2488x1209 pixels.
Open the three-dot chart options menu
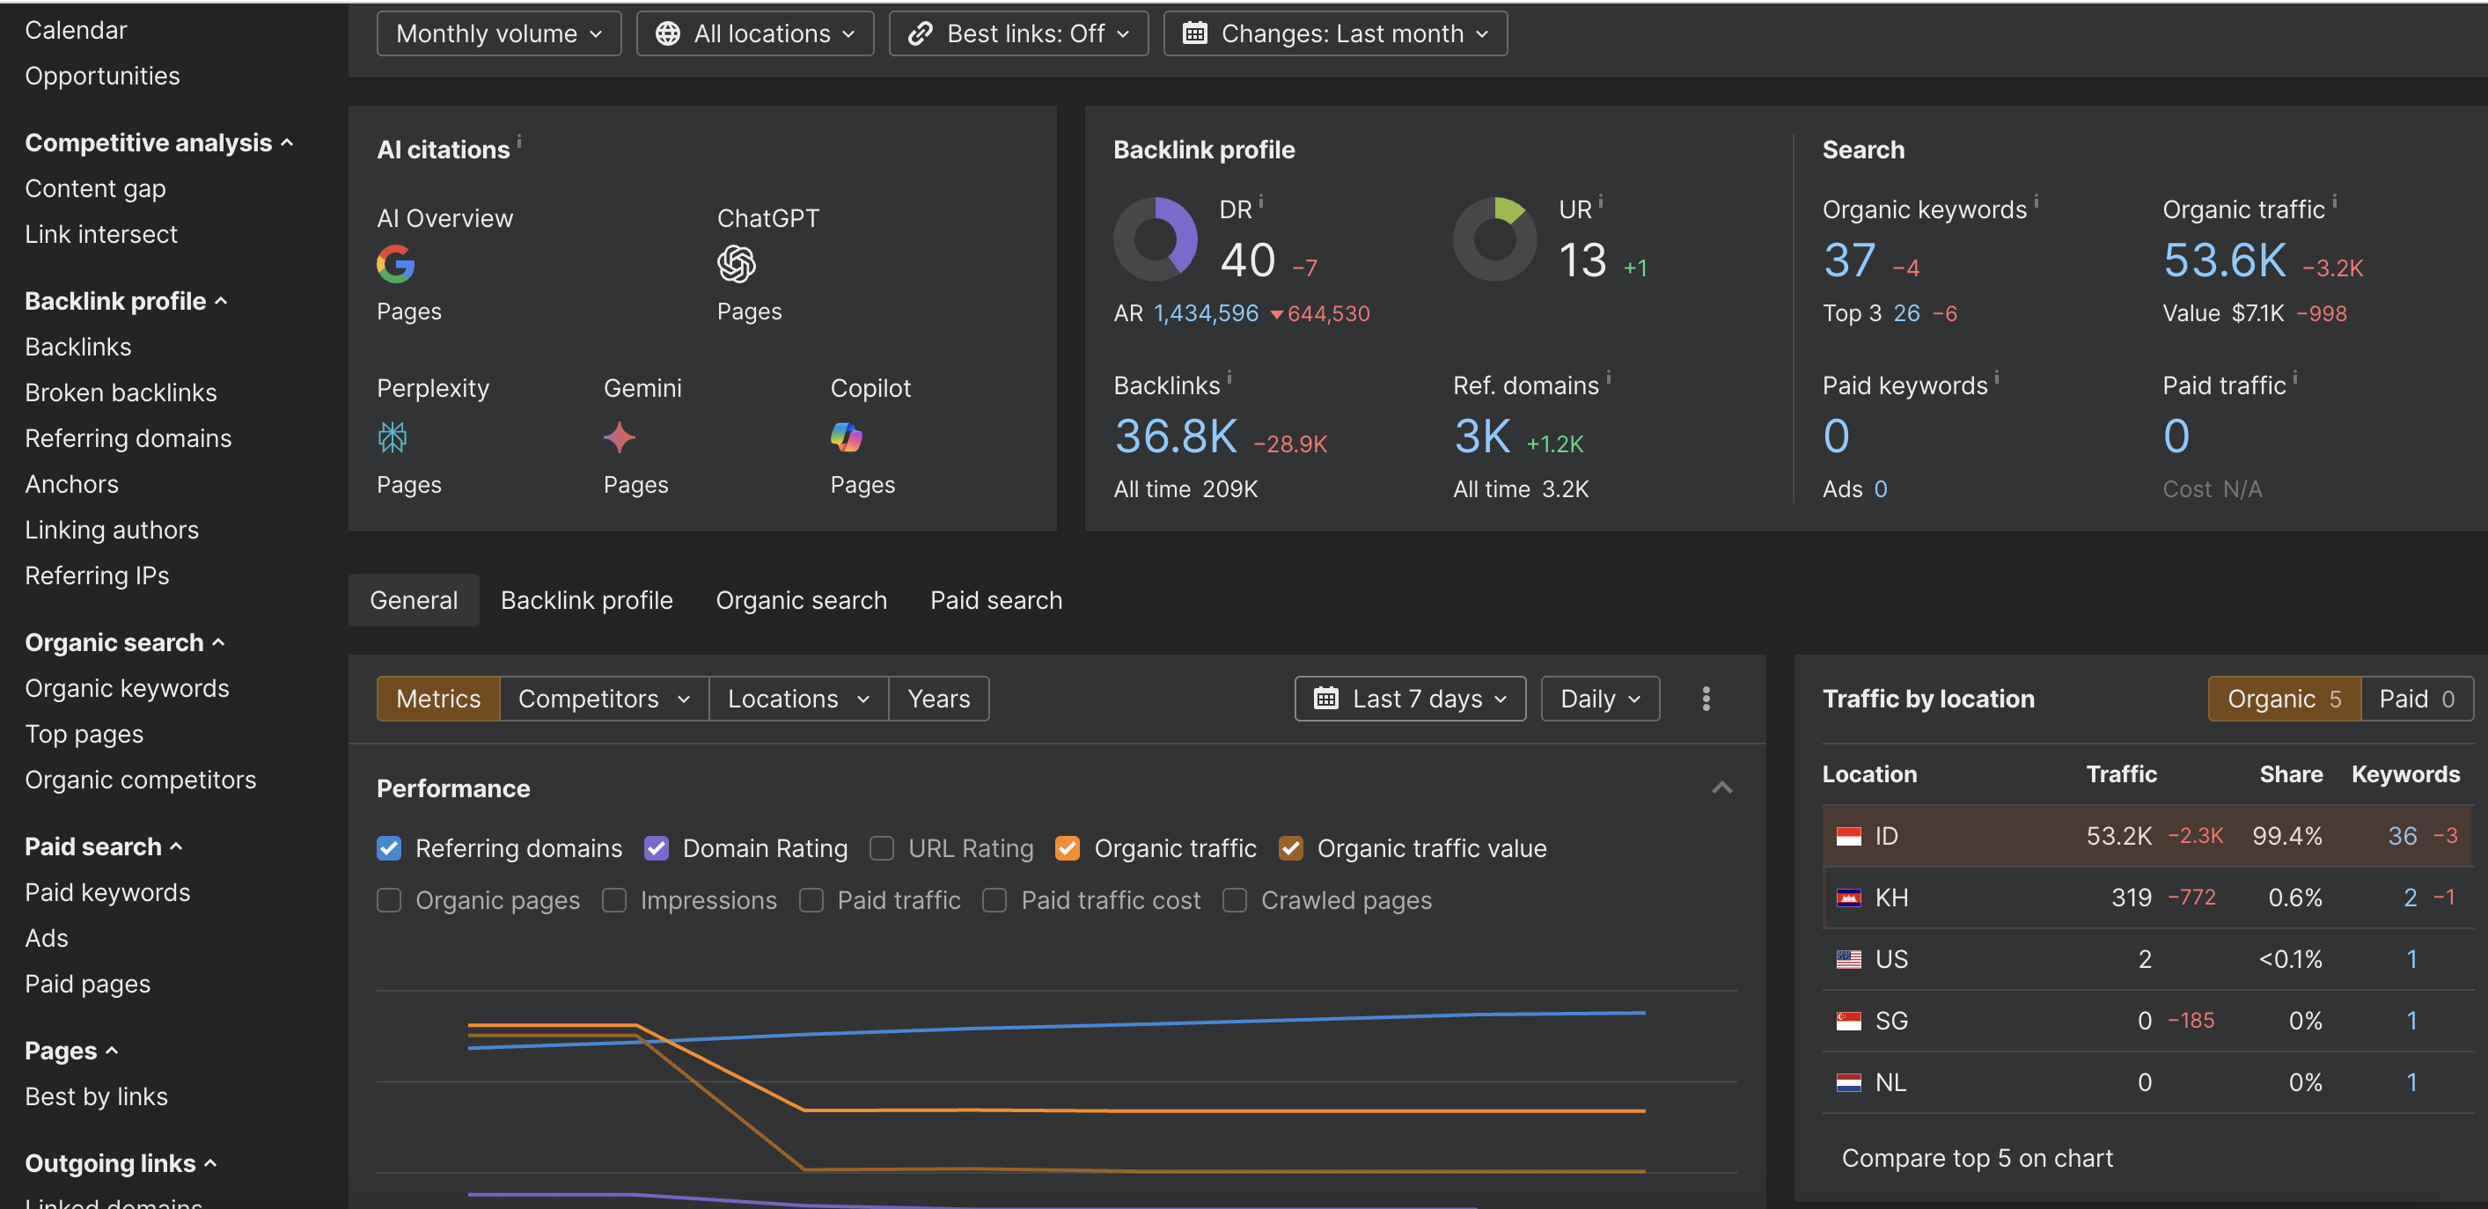(x=1706, y=698)
